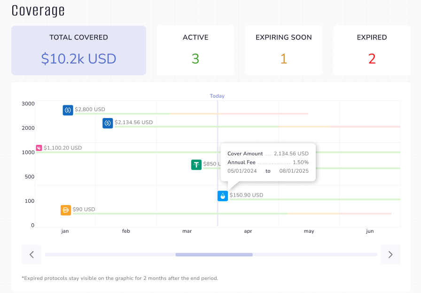
Task: Click the Today marker label
Action: coord(217,96)
